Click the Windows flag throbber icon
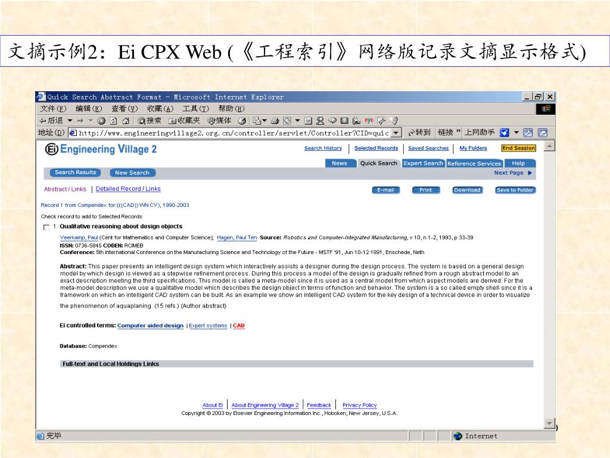Image resolution: width=610 pixels, height=458 pixels. (546, 109)
